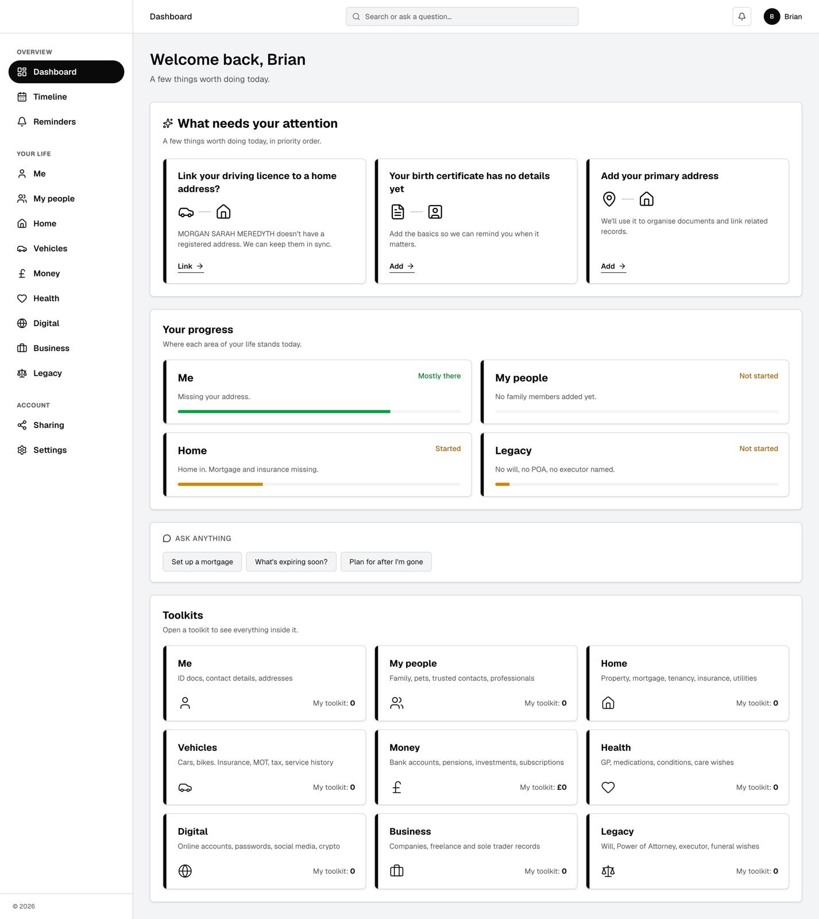The height and width of the screenshot is (919, 819).
Task: Click the people icon in My people toolkit
Action: coord(397,703)
